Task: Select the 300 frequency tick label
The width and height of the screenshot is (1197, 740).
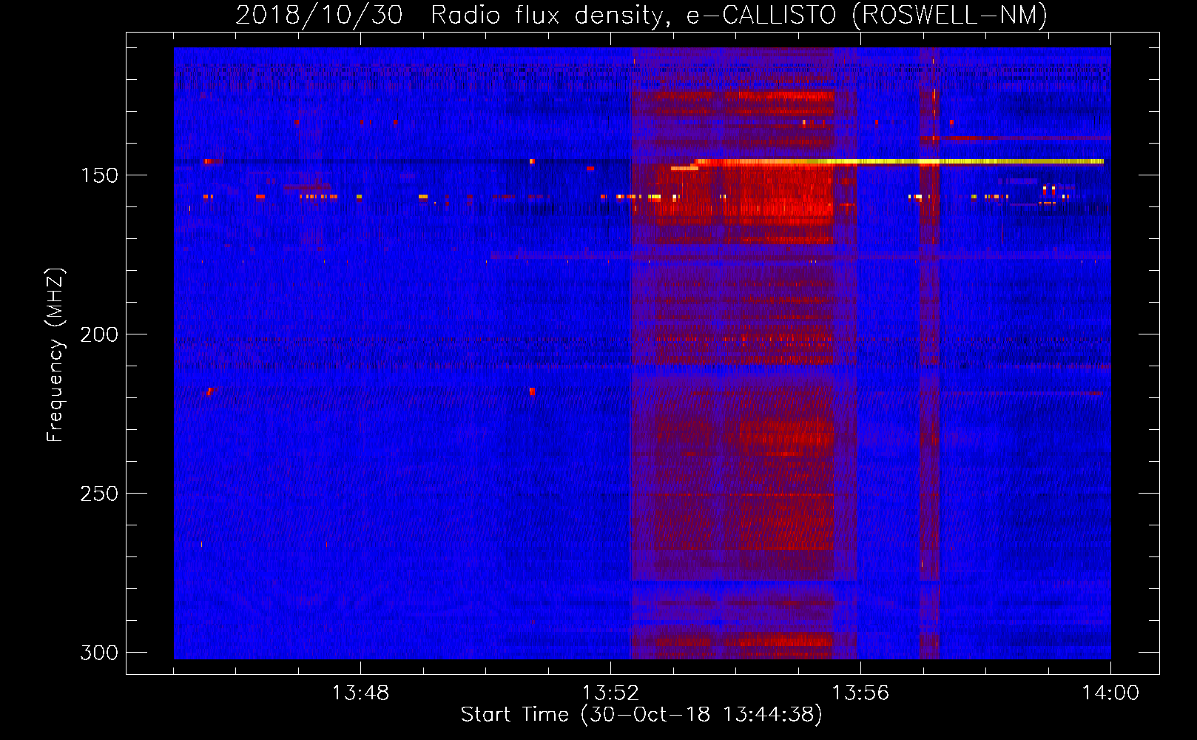Action: pos(99,653)
